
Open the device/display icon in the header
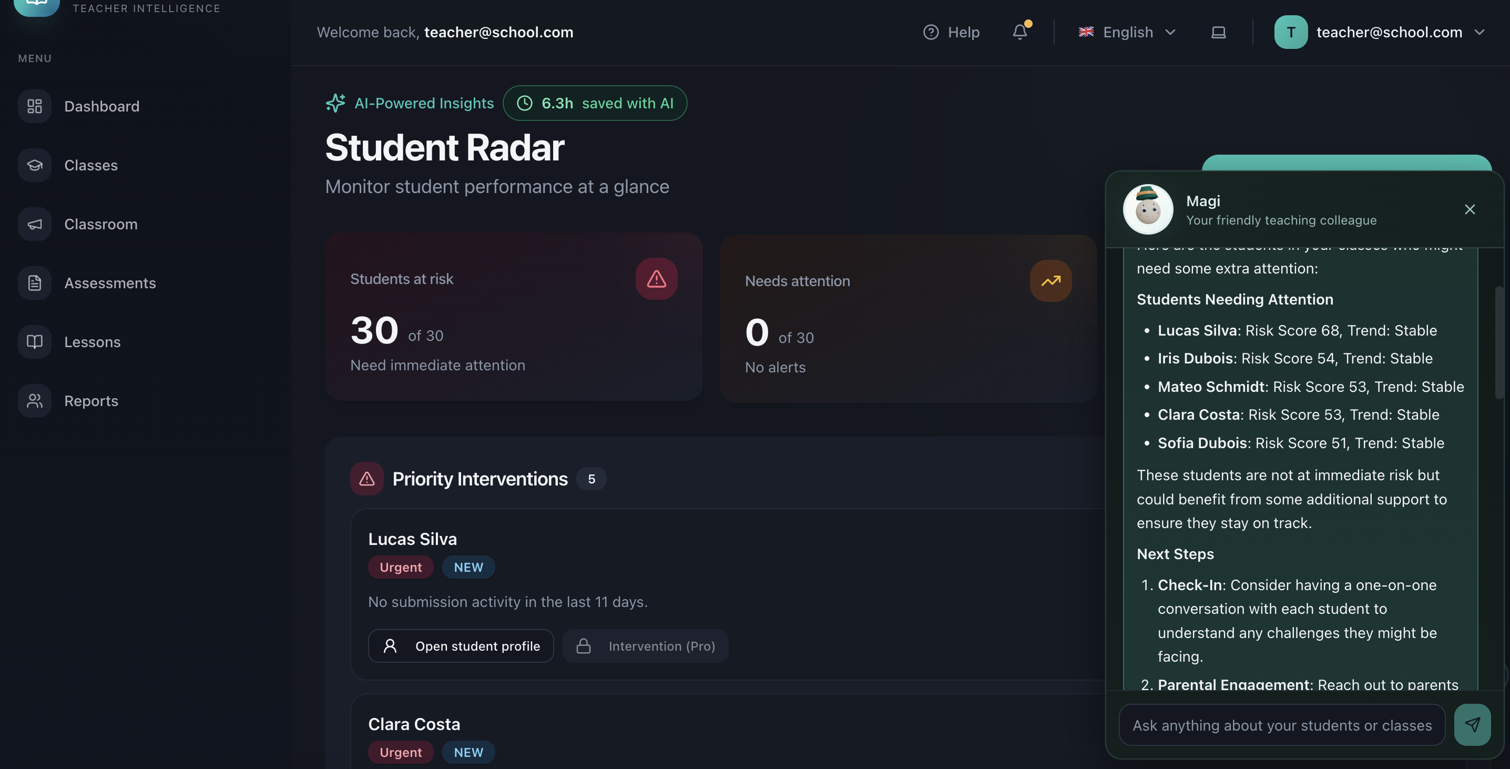[1219, 32]
